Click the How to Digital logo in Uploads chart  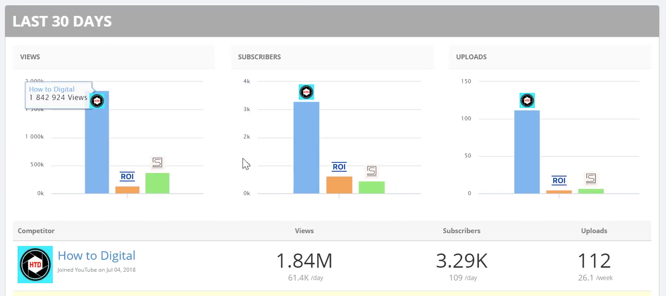[527, 100]
